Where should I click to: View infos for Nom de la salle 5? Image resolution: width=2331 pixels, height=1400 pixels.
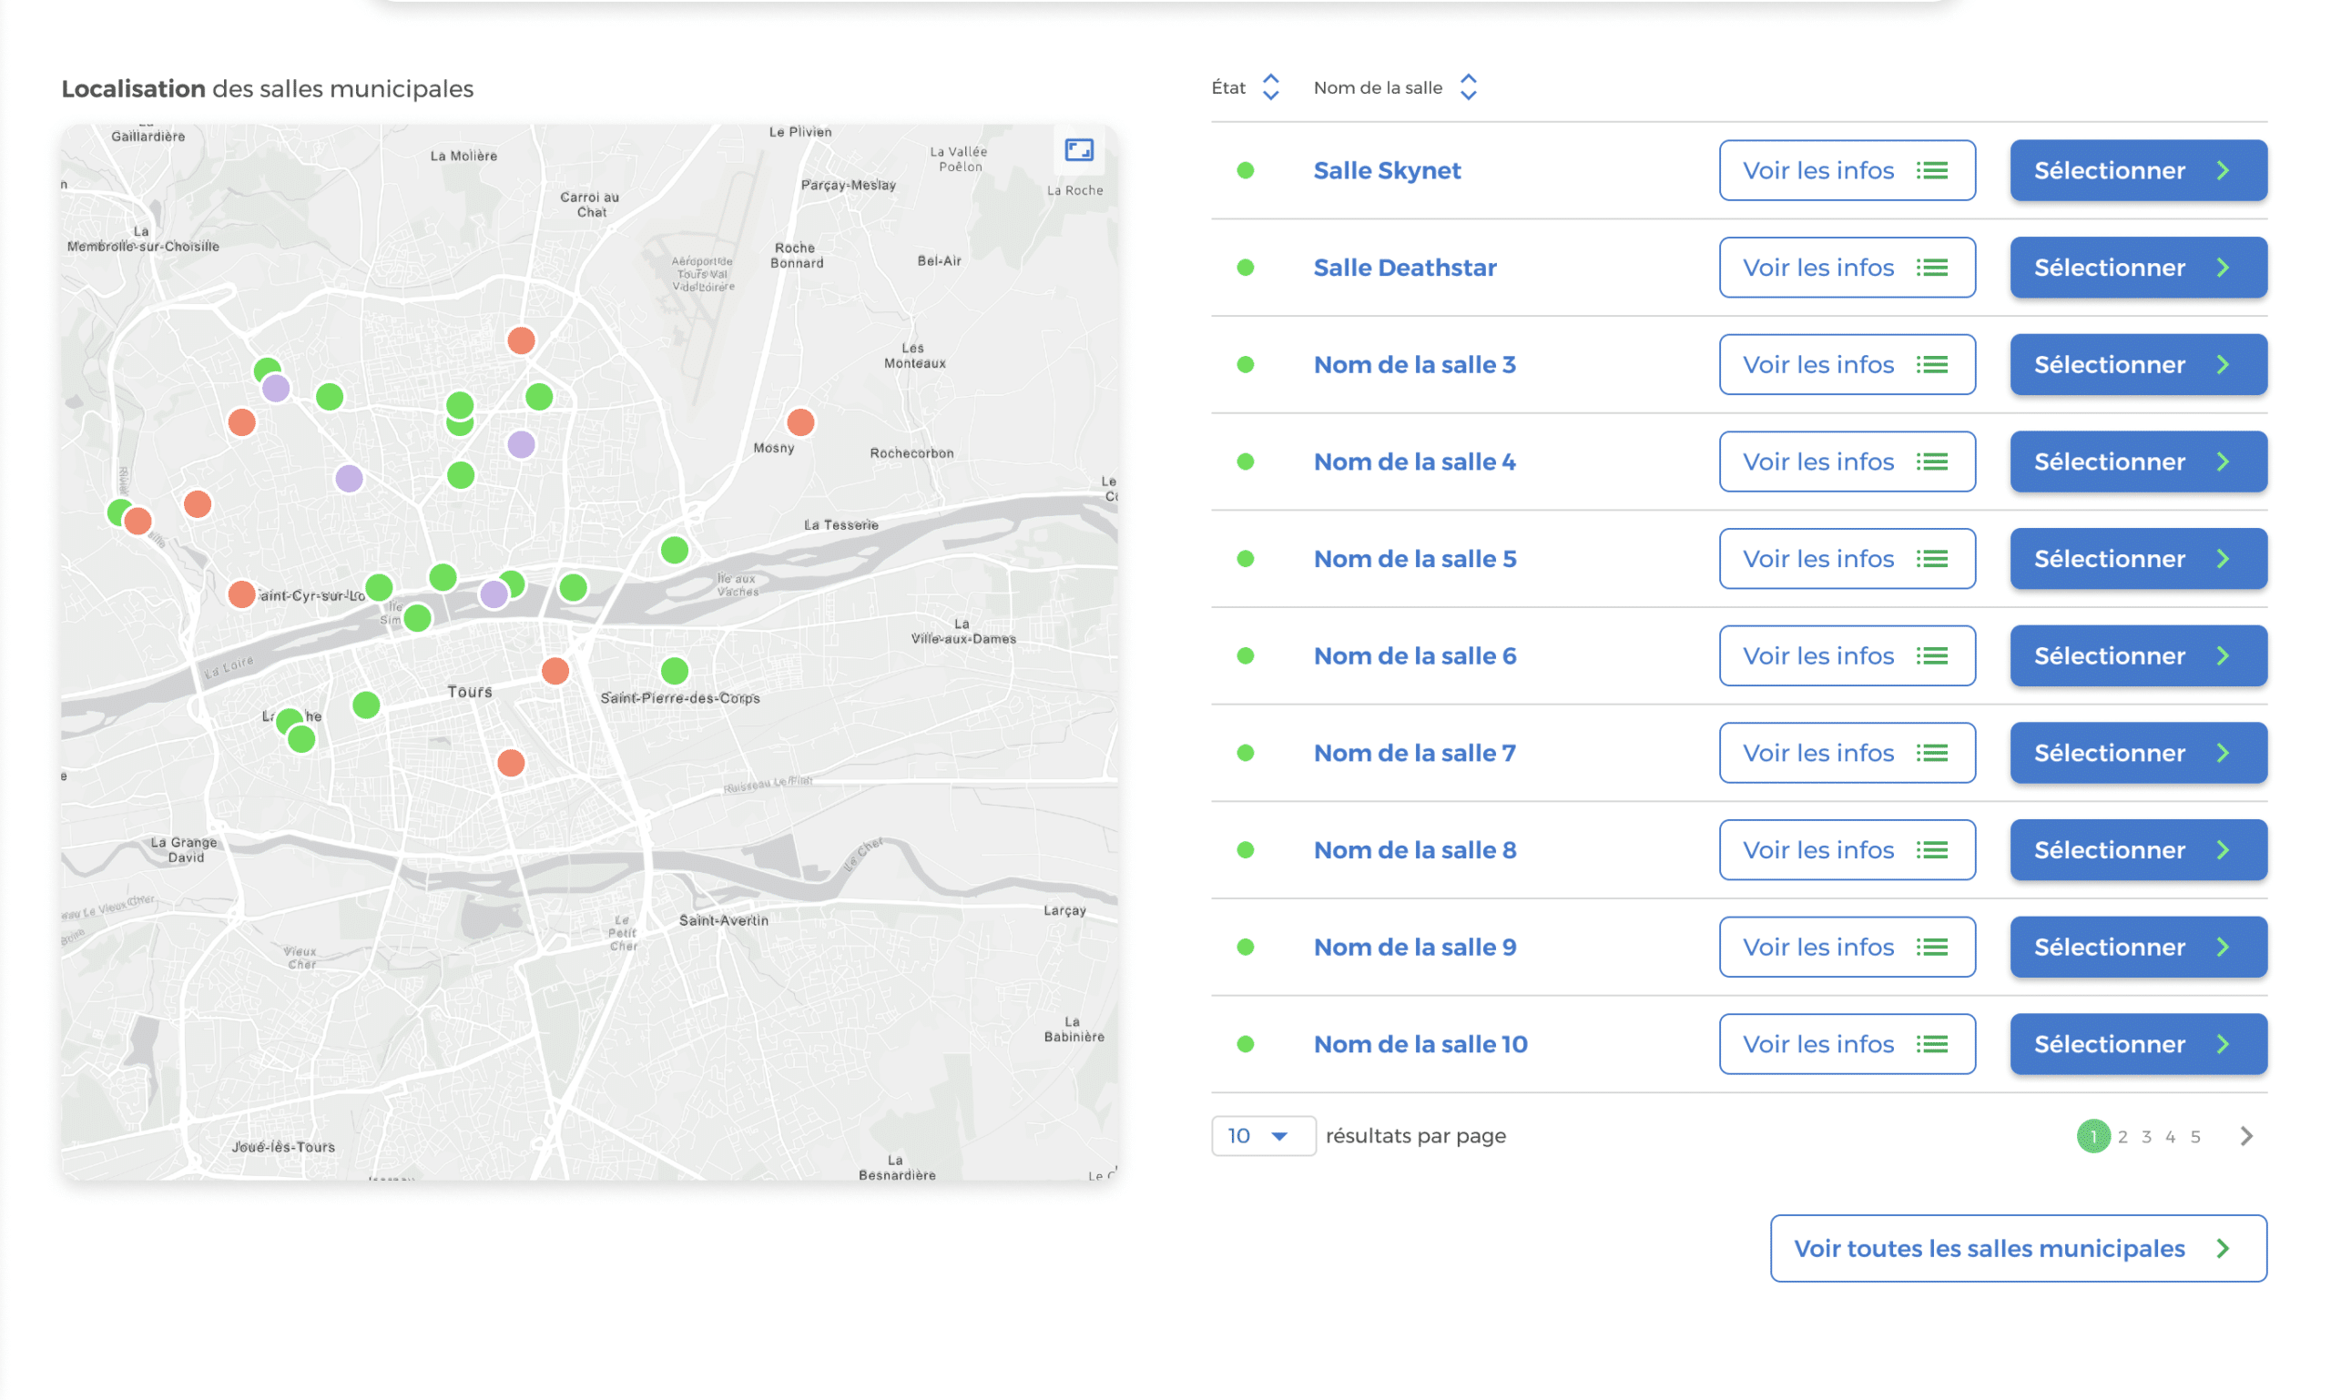(x=1846, y=559)
